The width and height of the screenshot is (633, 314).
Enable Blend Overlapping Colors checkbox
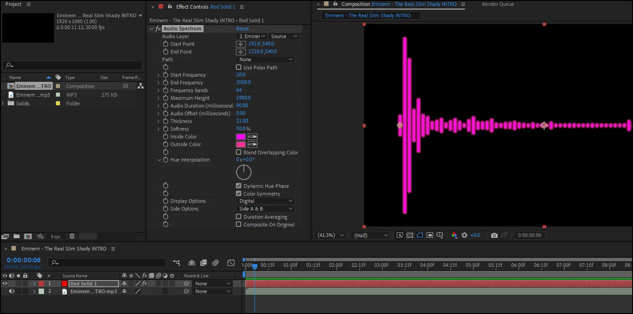pyautogui.click(x=239, y=152)
